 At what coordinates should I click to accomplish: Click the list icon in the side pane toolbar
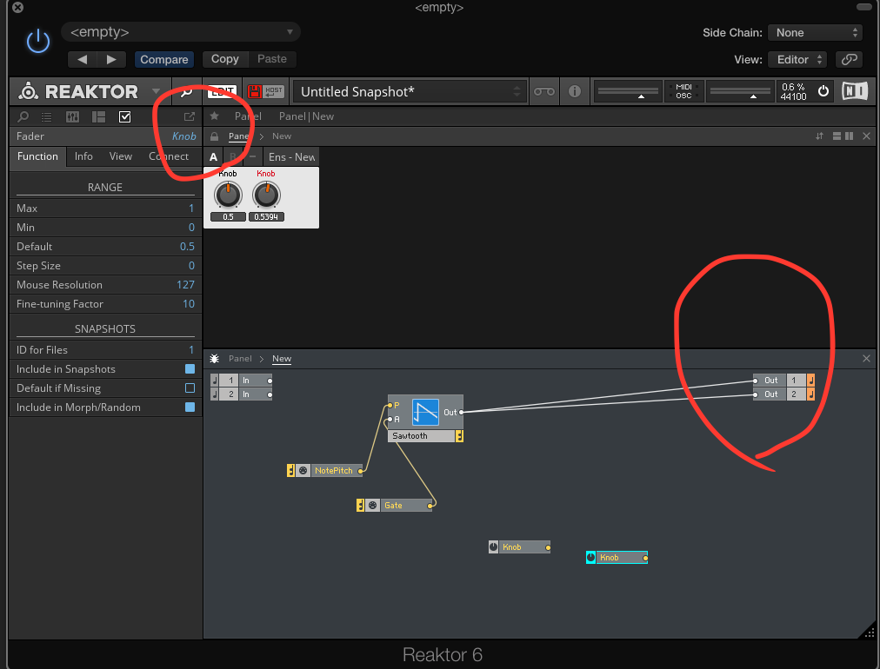[x=47, y=116]
